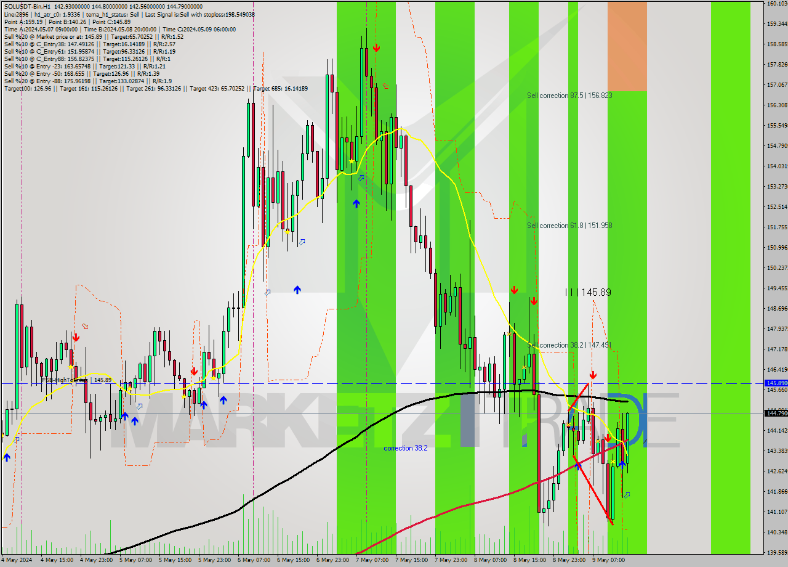Click the 152.514 price axis label
This screenshot has height=567, width=788.
pos(776,207)
